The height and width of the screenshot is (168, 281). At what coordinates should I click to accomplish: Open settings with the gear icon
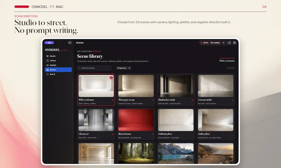pyautogui.click(x=234, y=43)
